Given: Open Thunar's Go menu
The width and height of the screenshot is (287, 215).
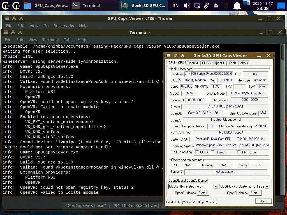Looking at the screenshot, I should [46, 26].
